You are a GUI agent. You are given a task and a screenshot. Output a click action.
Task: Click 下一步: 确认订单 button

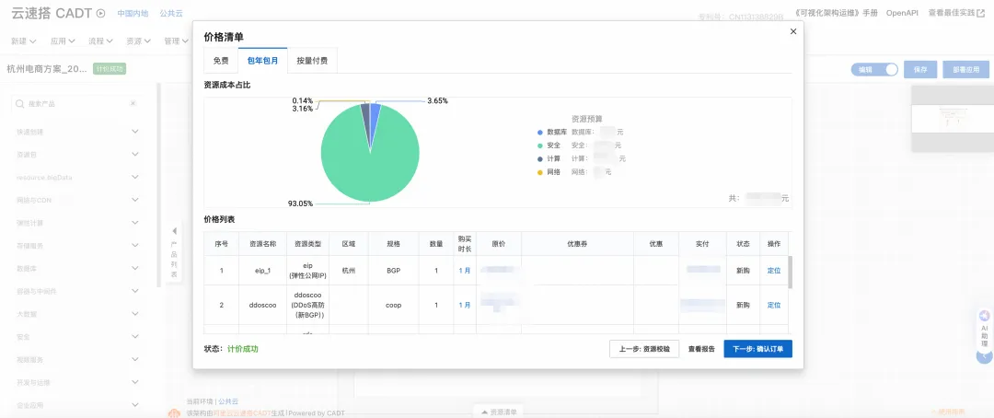tap(758, 349)
